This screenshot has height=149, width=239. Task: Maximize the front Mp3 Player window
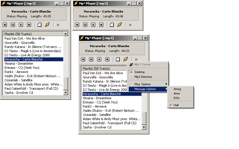140,38
